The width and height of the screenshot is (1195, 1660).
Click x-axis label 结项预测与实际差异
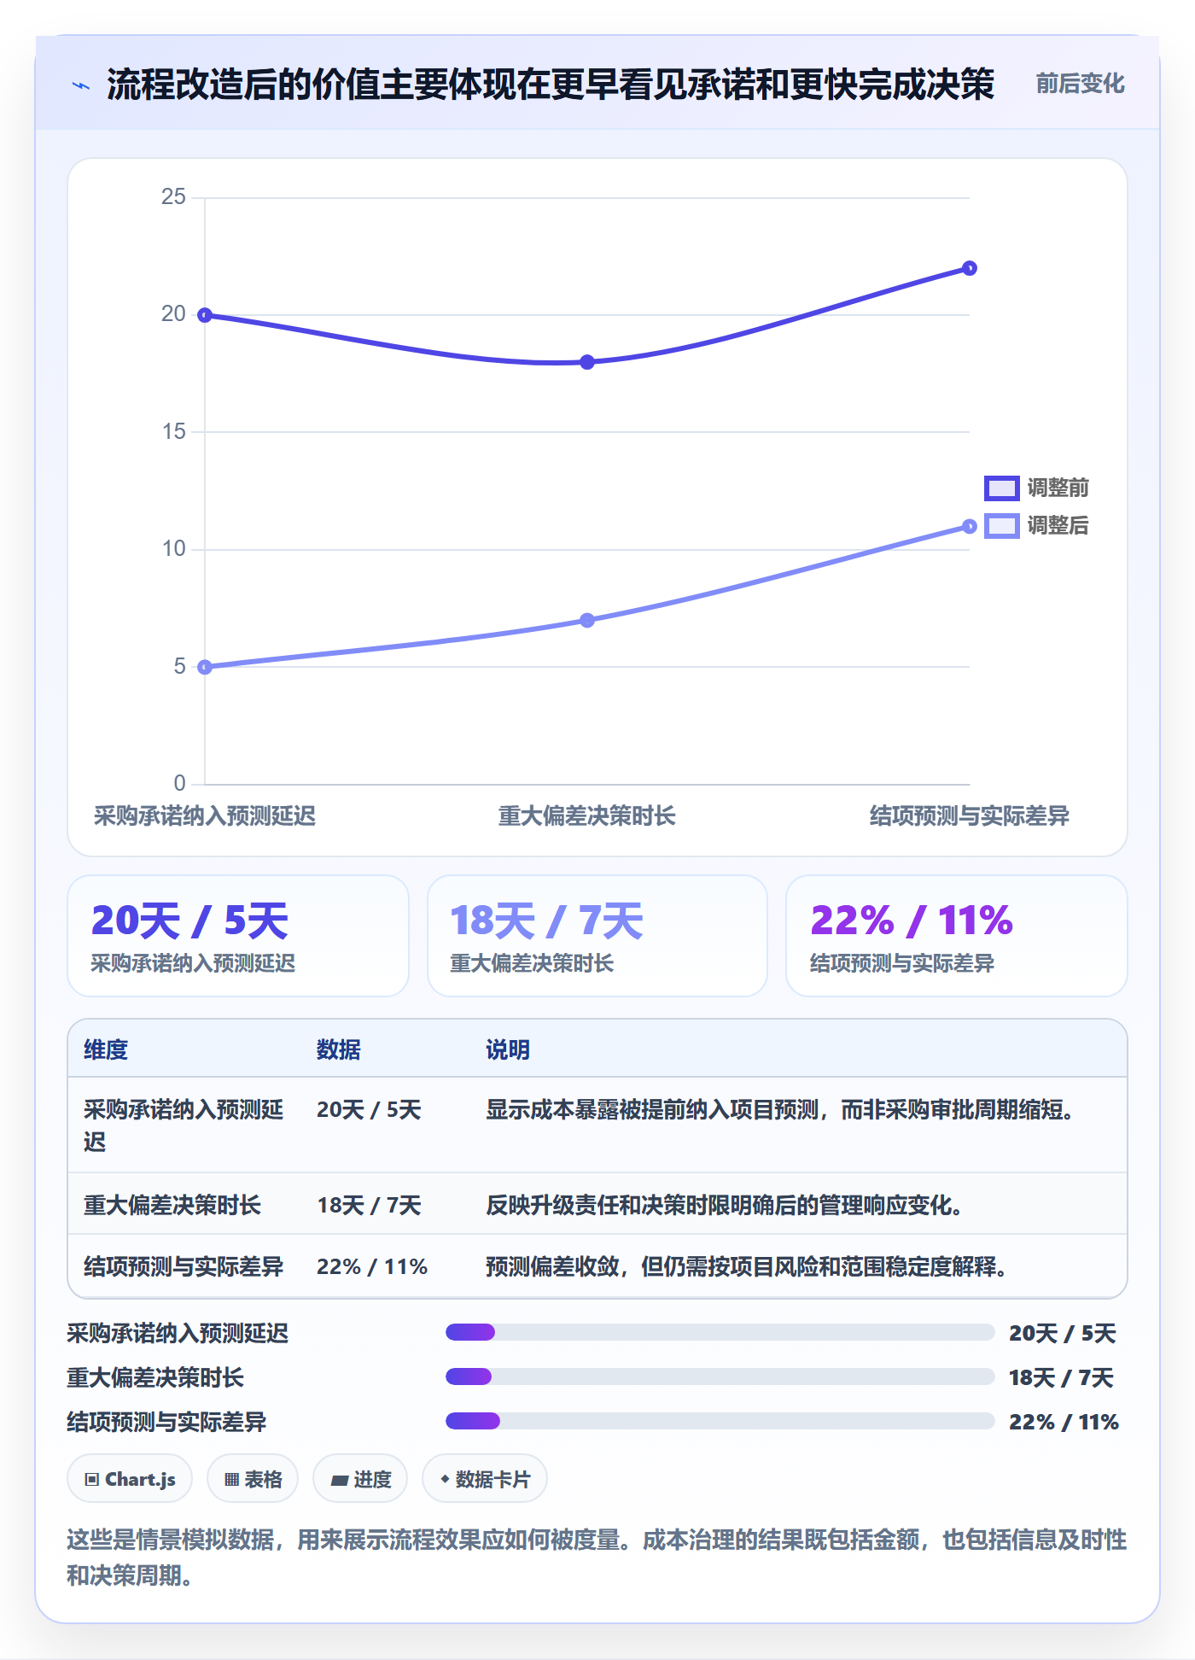pos(970,815)
